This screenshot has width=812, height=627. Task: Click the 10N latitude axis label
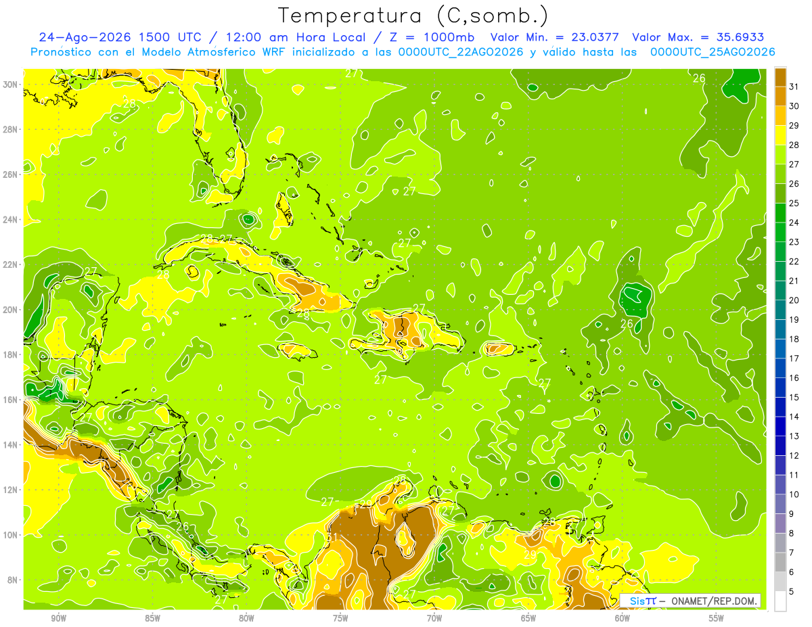[x=11, y=534]
